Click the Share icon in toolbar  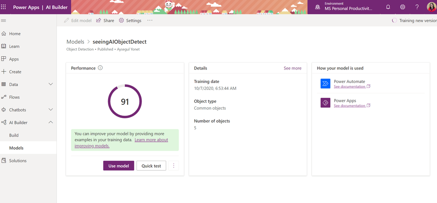pos(98,21)
